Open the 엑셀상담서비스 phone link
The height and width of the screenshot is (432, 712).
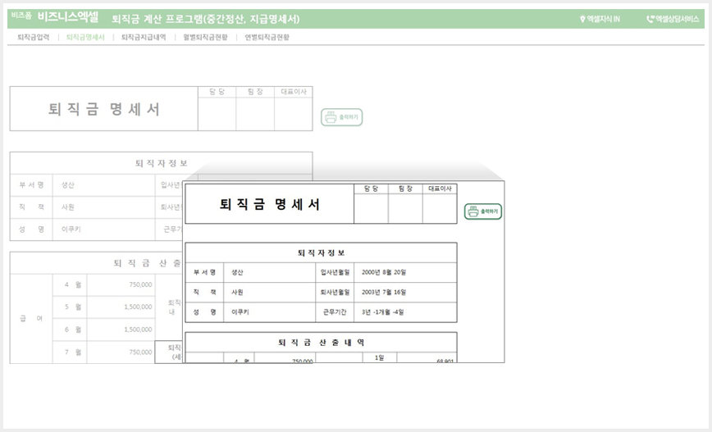673,19
